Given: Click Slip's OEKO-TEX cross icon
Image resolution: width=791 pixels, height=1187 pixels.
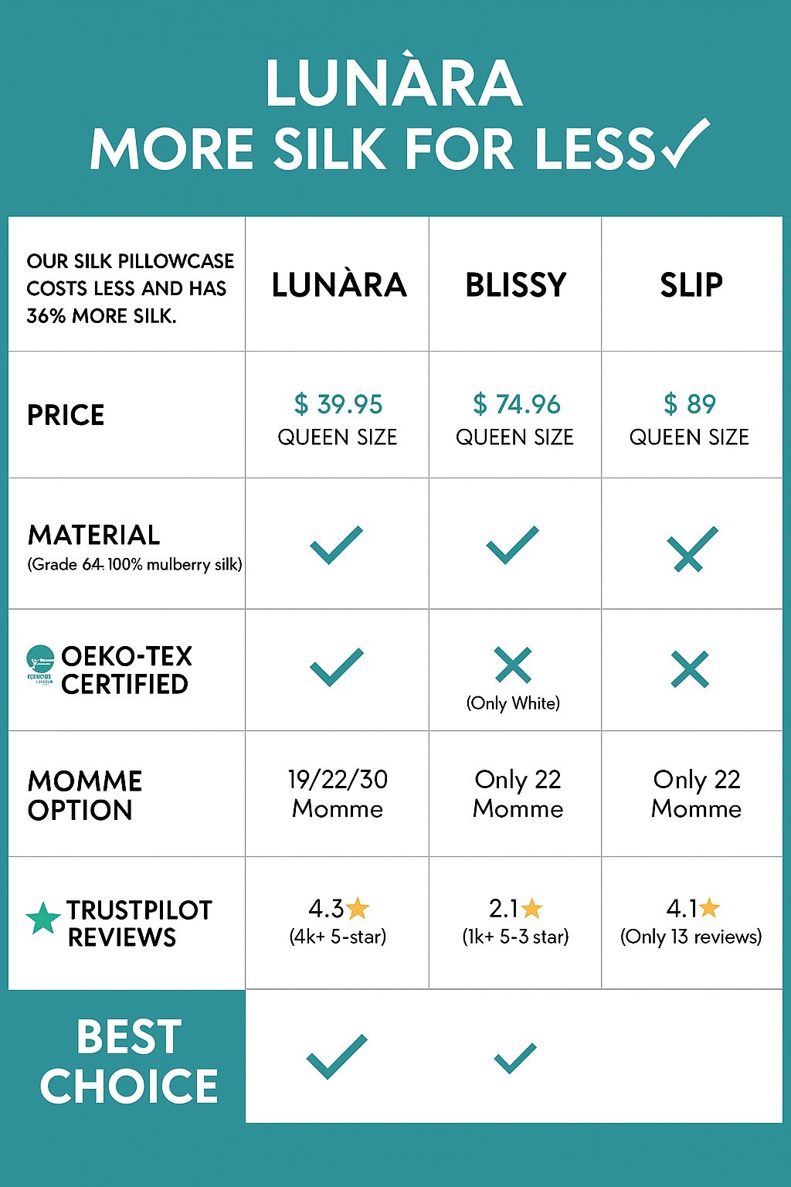Looking at the screenshot, I should point(690,669).
